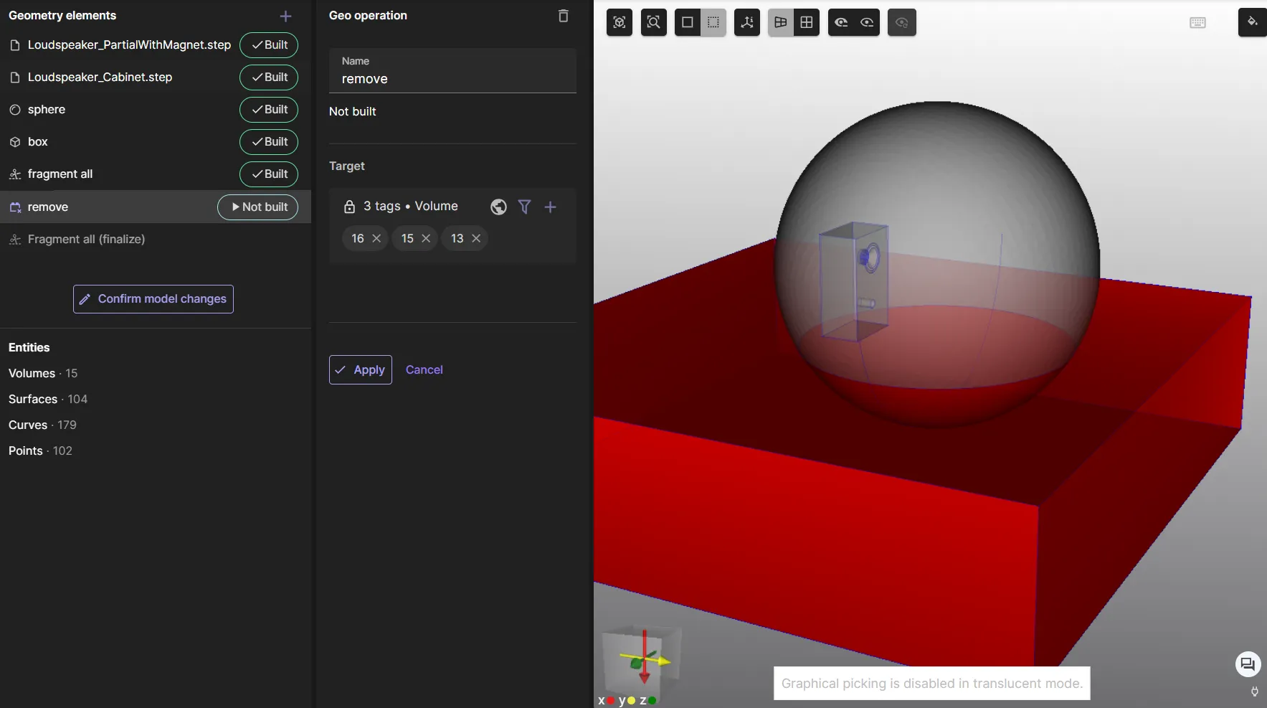
Task: Apply the geo operation
Action: pos(361,369)
